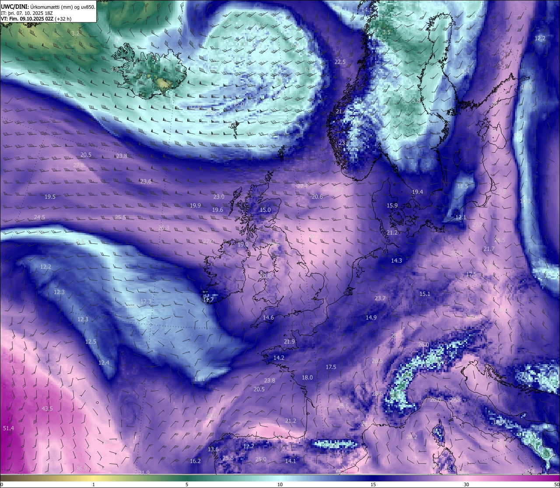
Task: Click the 19.5 value in the Atlantic
Action: [50, 197]
